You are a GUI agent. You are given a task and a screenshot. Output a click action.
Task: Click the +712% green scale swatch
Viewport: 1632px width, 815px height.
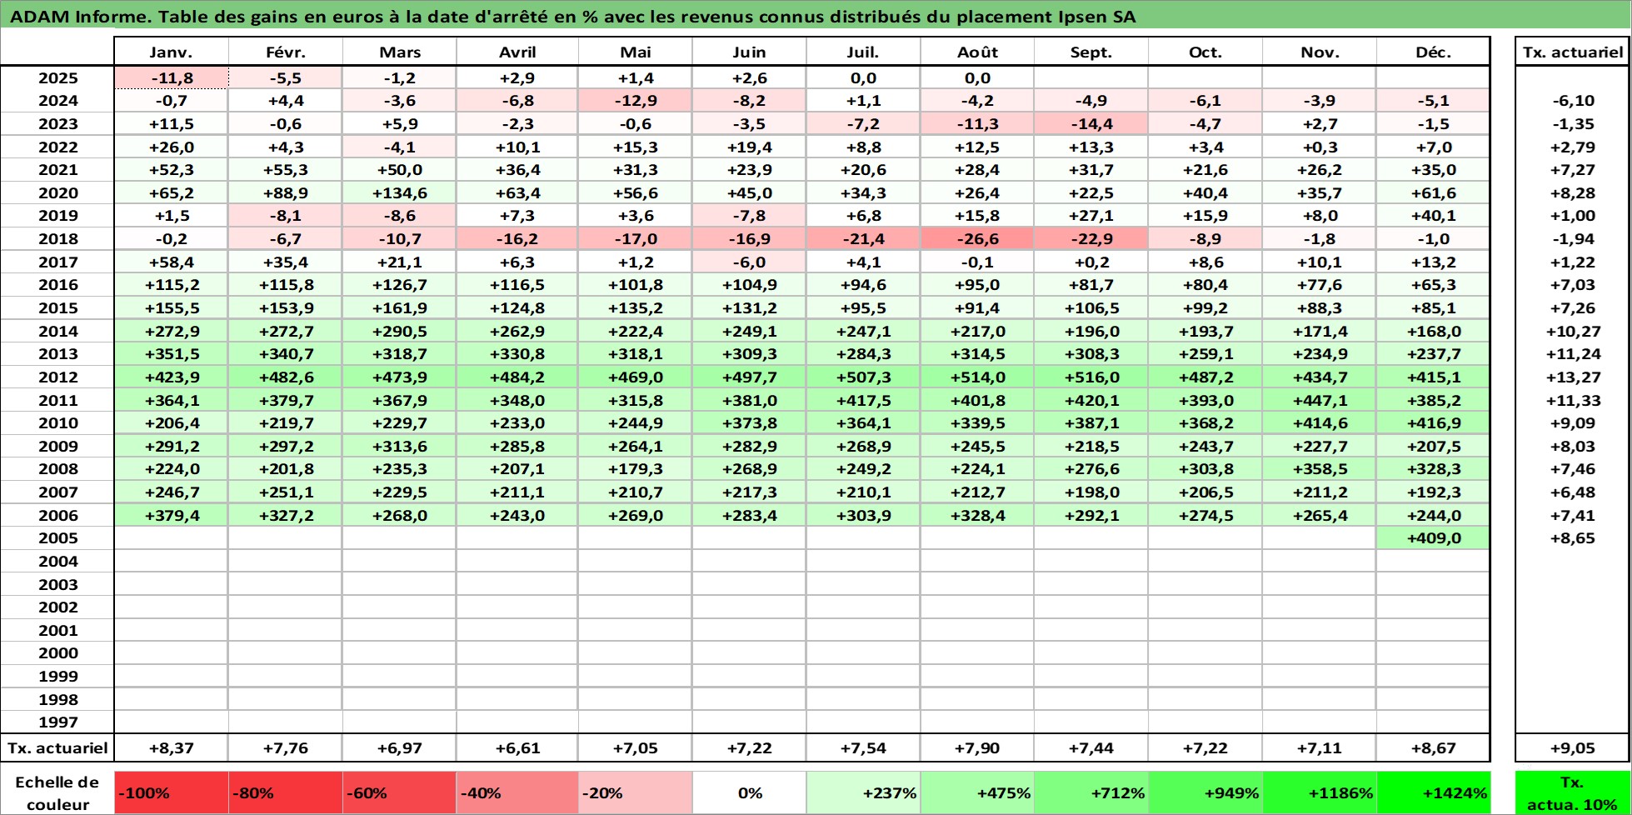point(1090,792)
